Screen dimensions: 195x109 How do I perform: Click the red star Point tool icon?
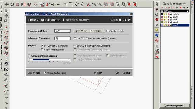(6, 27)
